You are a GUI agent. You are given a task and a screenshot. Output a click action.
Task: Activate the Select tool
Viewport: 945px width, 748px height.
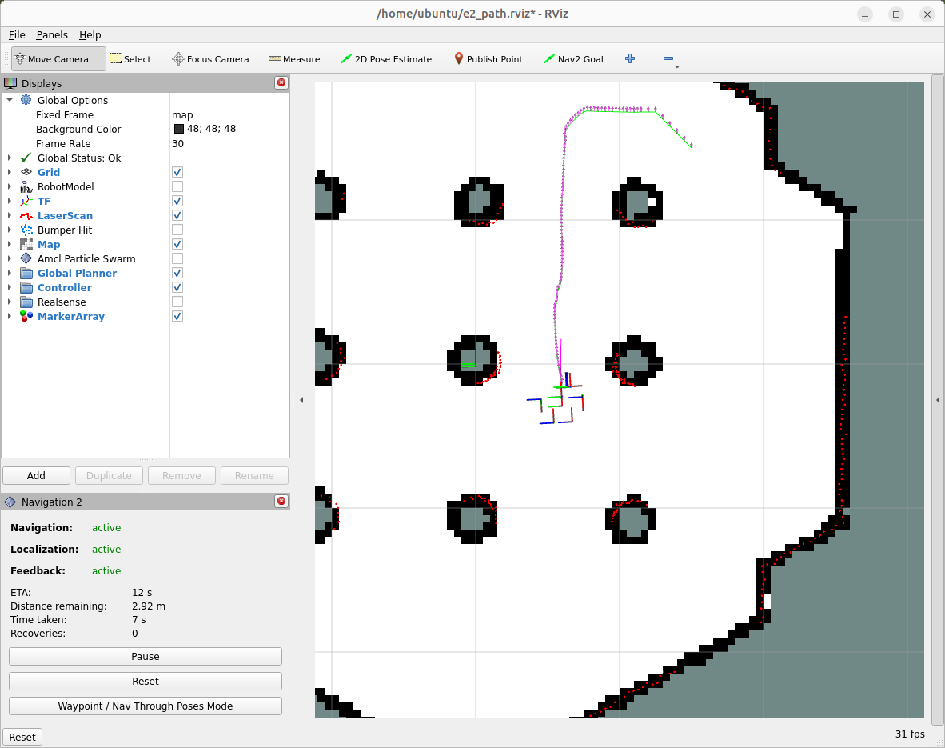[x=130, y=59]
